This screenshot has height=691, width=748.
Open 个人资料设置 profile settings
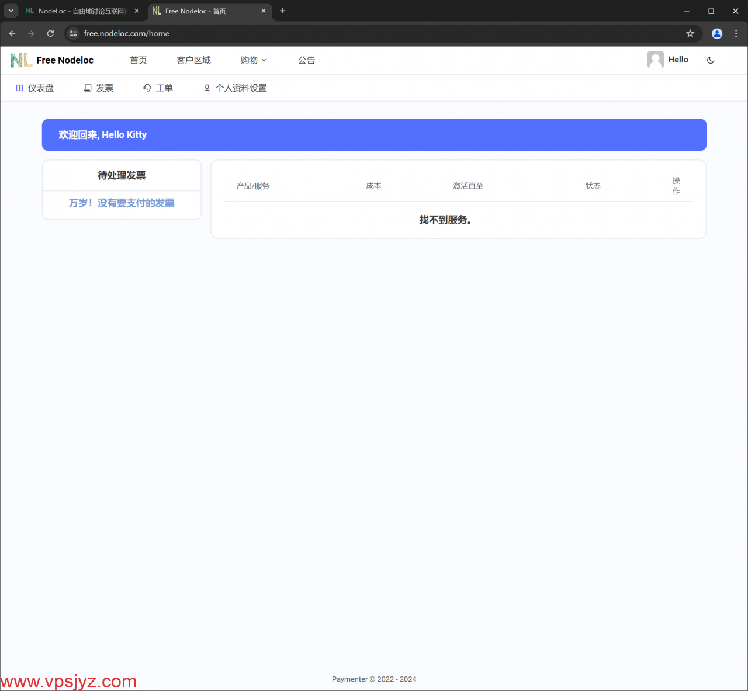click(235, 88)
